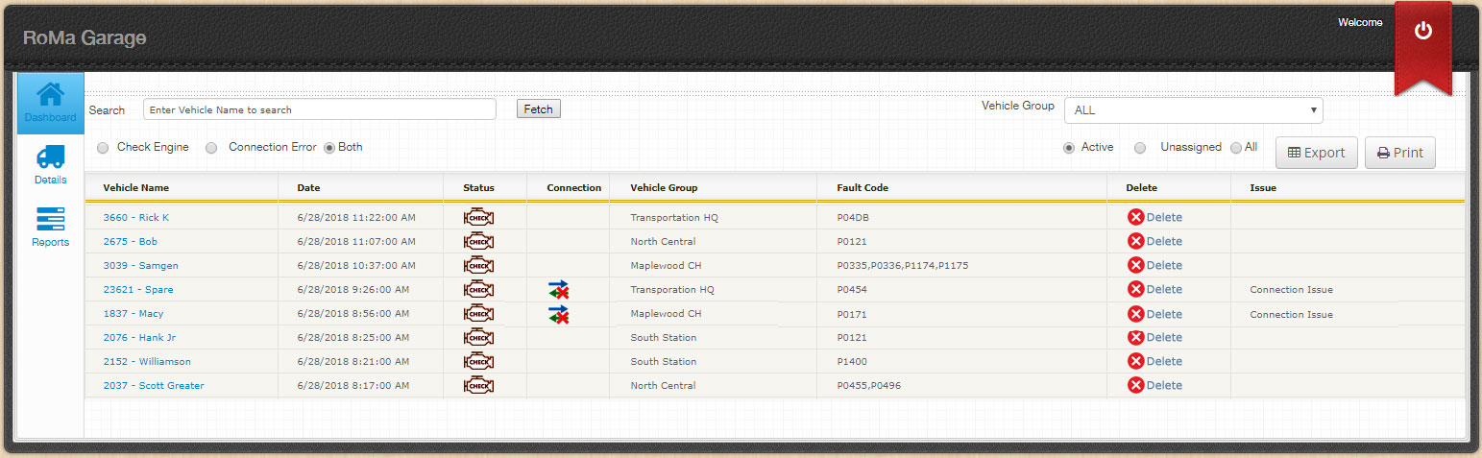This screenshot has height=458, width=1482.
Task: Click the Fetch button
Action: click(x=538, y=109)
